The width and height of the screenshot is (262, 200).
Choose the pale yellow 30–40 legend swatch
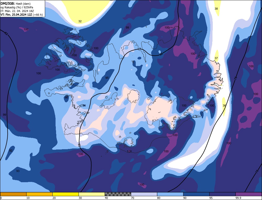(x=92, y=194)
